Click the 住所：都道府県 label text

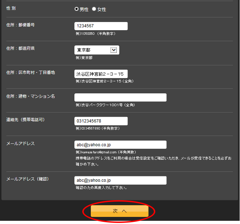pyautogui.click(x=20, y=49)
